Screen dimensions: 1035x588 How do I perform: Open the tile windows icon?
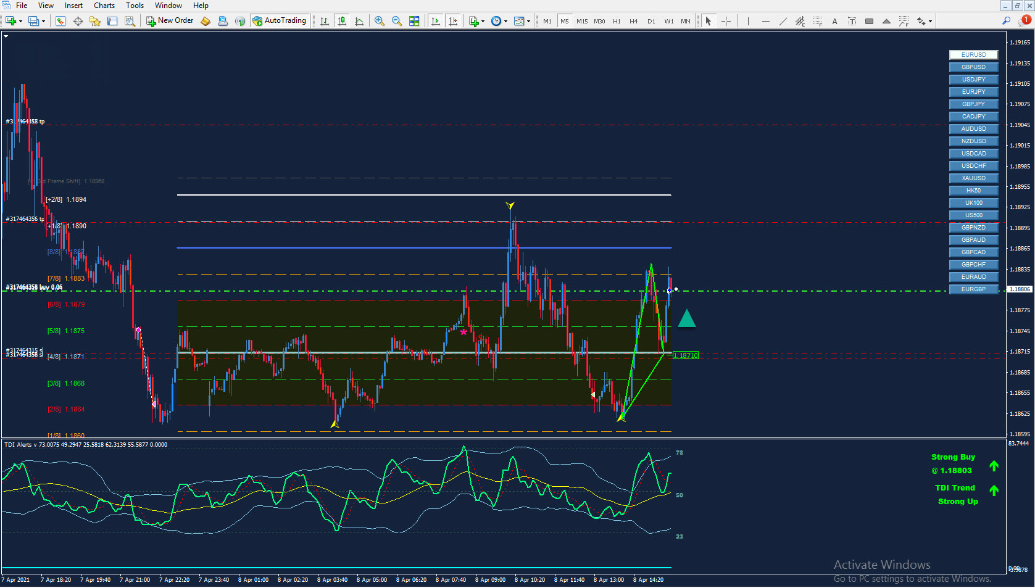[414, 21]
